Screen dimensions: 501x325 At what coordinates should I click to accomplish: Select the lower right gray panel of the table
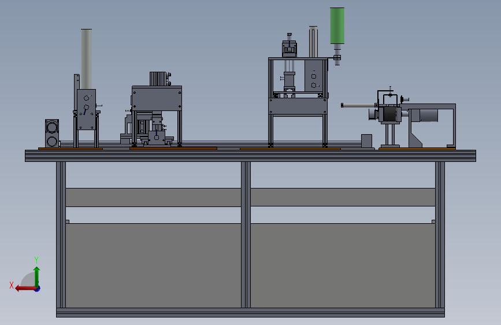click(x=343, y=265)
